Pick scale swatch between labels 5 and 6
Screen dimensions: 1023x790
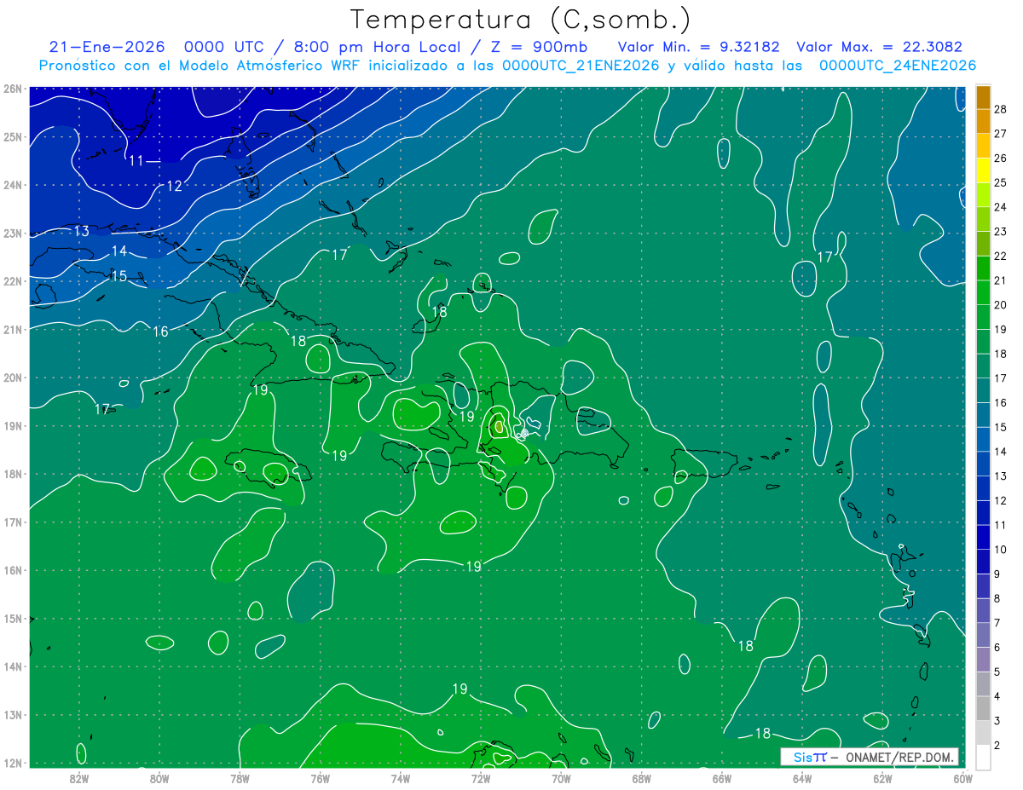click(983, 660)
